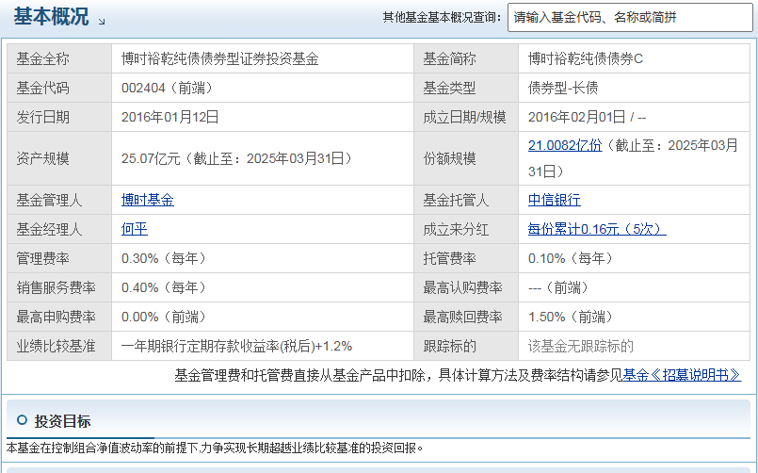Viewport: 758px width, 473px height.
Task: Click the arrow icon next to 基本概况
Action: (x=102, y=22)
